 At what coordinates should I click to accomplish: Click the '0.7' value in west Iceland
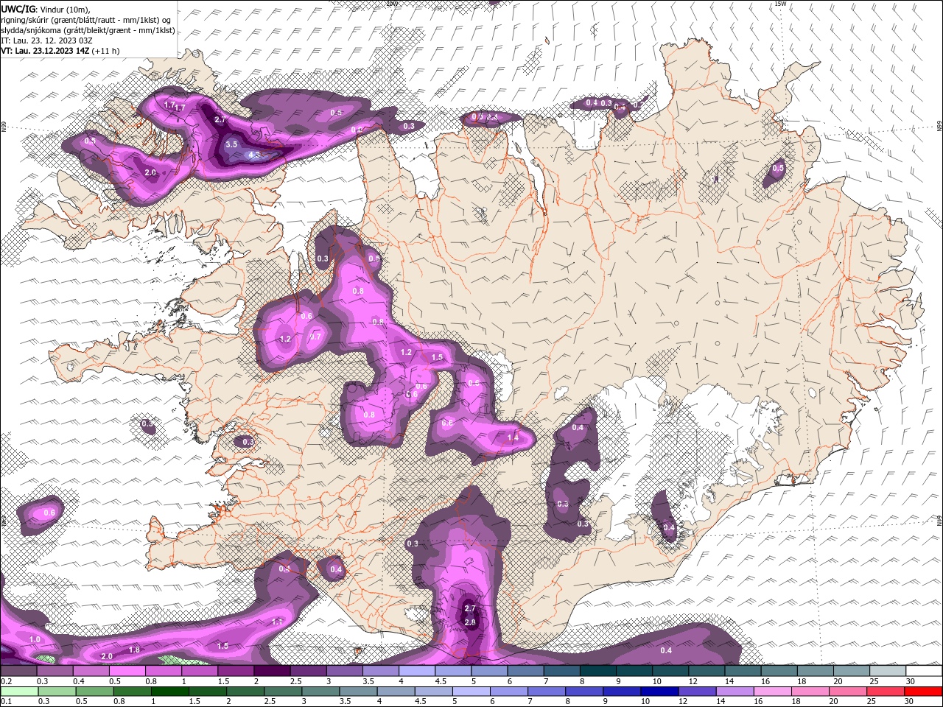point(315,336)
